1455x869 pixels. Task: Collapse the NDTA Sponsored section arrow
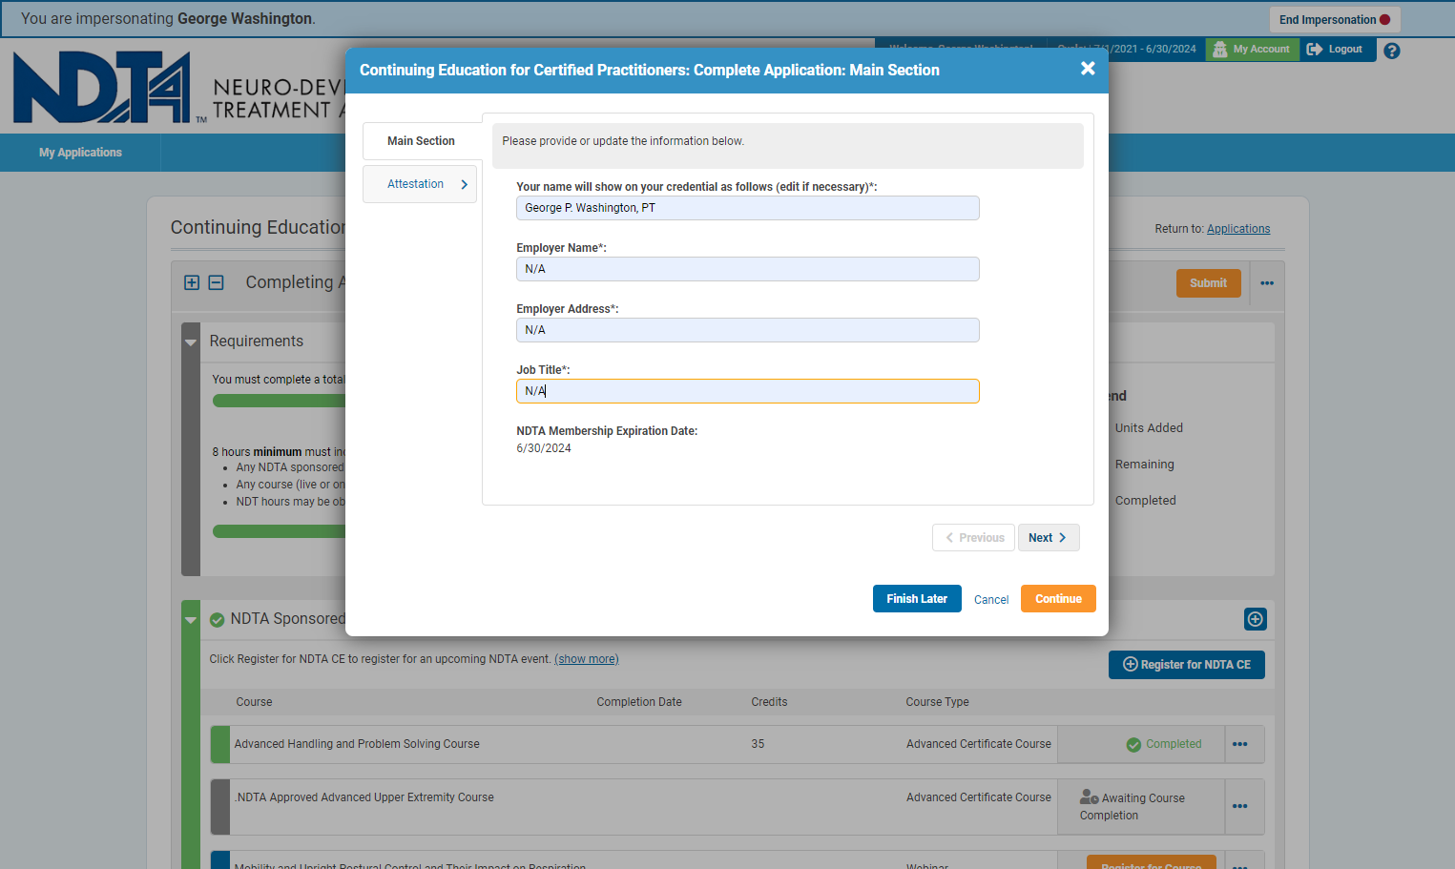click(191, 620)
